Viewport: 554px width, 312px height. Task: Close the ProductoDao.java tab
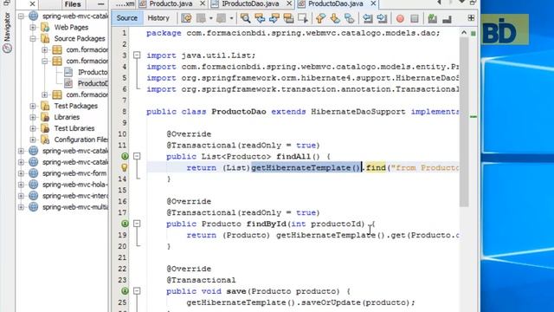click(x=373, y=3)
